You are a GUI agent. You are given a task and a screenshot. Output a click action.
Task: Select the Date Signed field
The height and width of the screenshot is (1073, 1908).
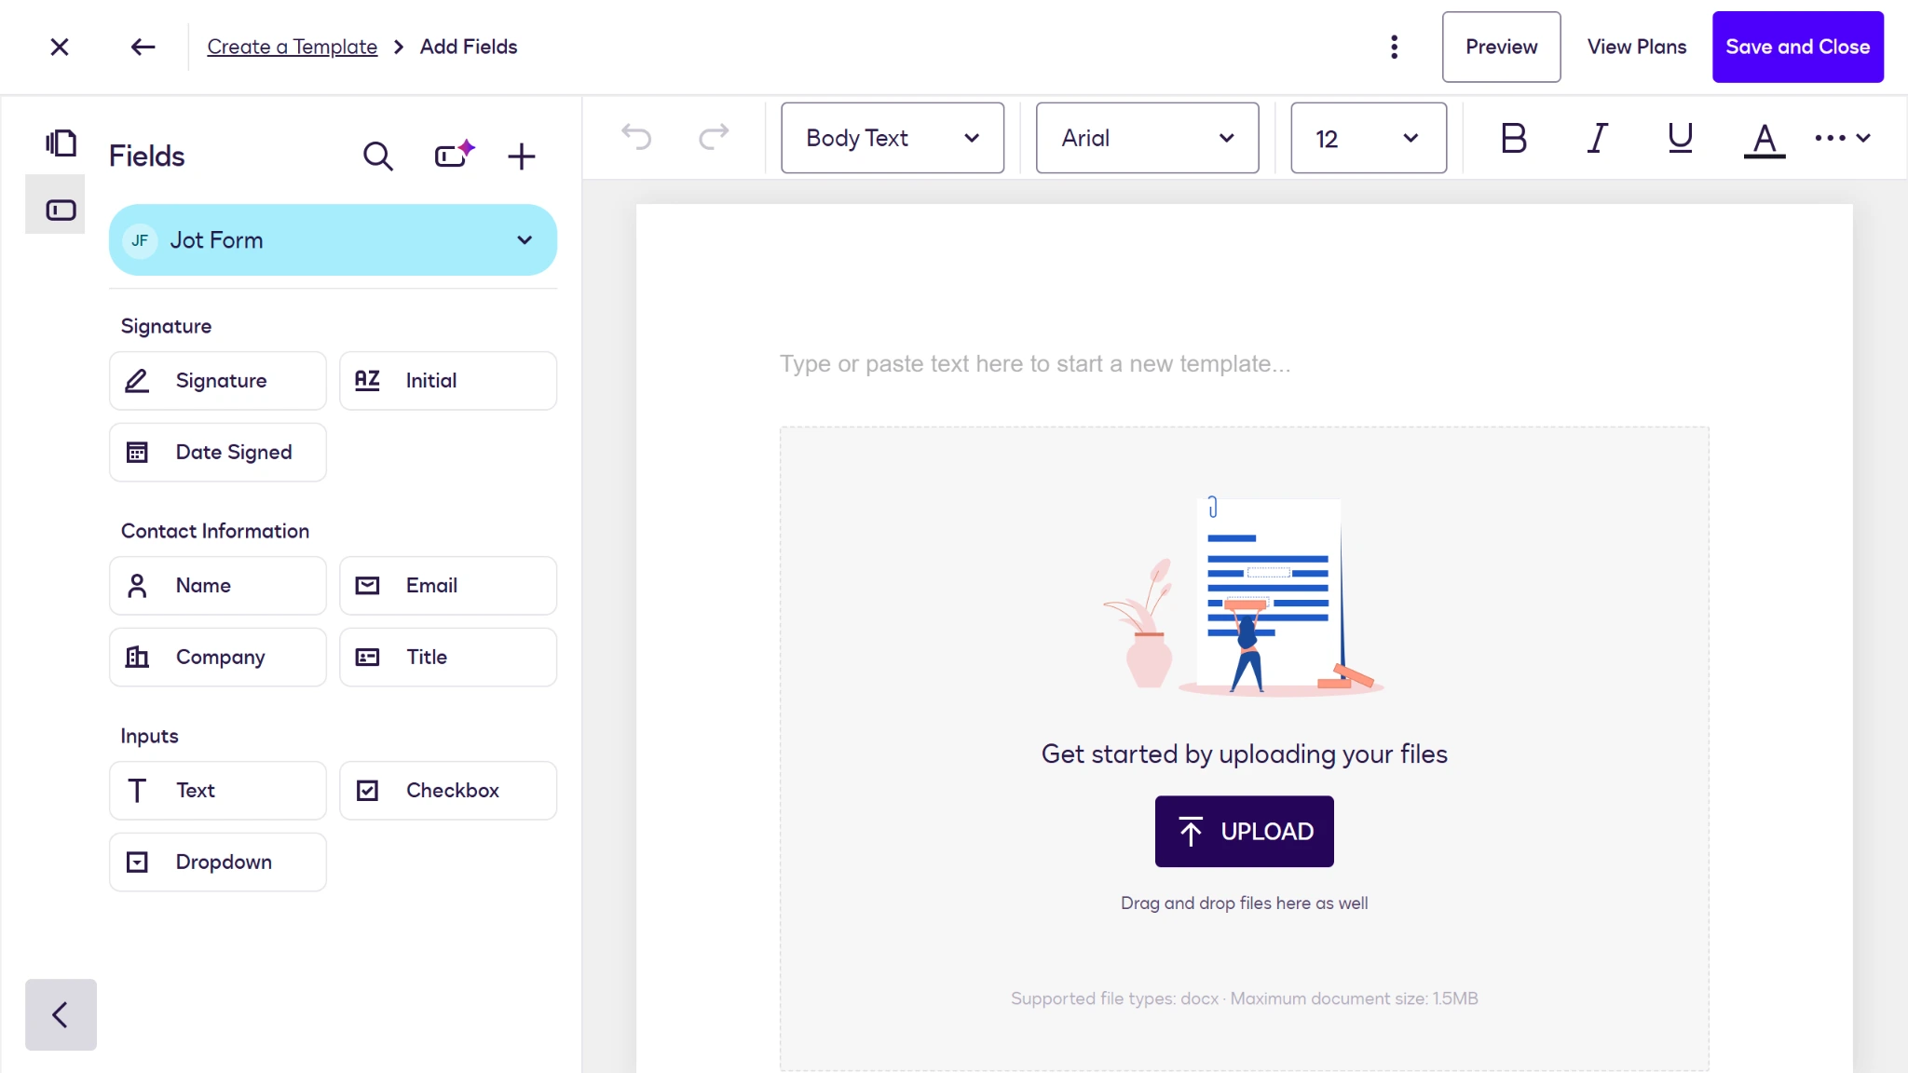point(217,452)
